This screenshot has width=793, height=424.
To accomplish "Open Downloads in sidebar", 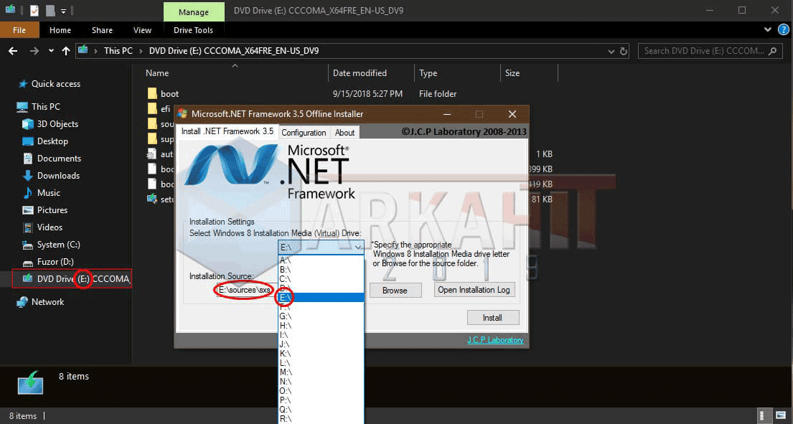I will [x=58, y=175].
